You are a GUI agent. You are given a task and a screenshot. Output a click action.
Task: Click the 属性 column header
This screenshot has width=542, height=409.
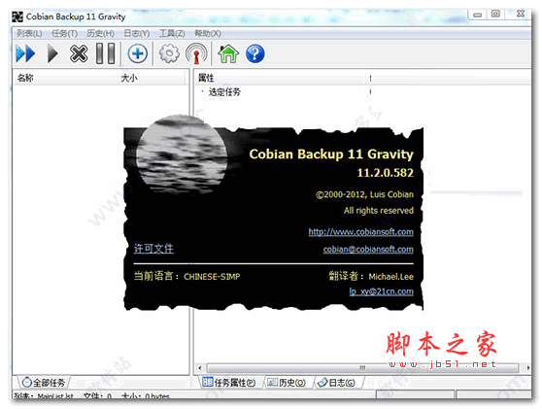pos(206,78)
